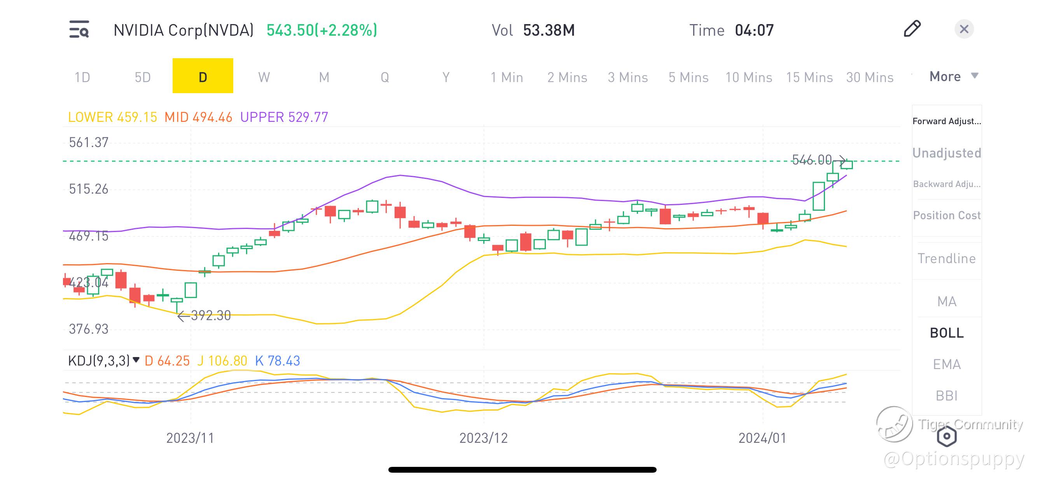Screen dimensions: 1045x482
Task: Click the 546.00 high price marker
Action: pos(812,160)
